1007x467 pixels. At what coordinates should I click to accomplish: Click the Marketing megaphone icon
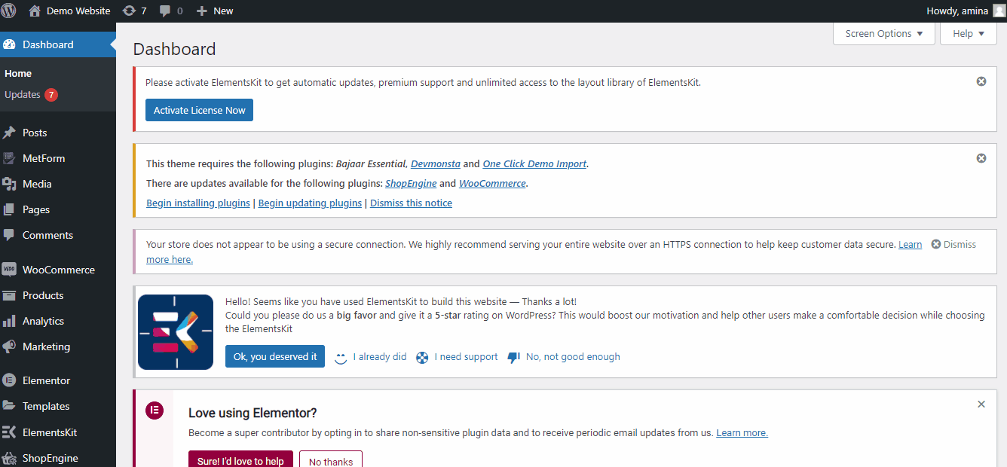point(9,346)
